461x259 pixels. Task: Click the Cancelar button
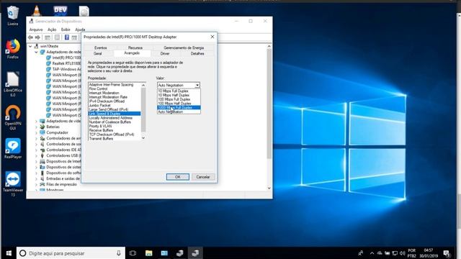tap(203, 177)
